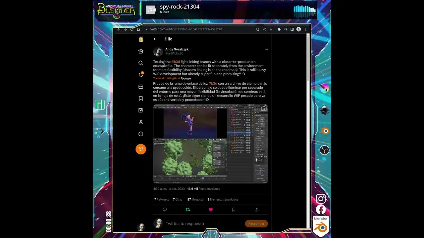
Task: Open the media control playlist icon
Action: [x=286, y=29]
